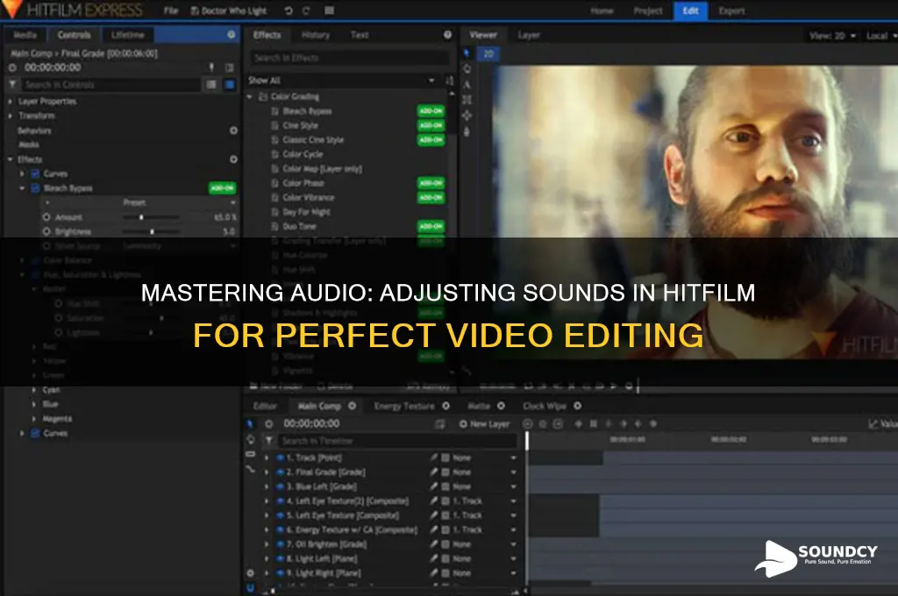Hide the Blue Left [Grade] layer
Screen dimensions: 898x596
click(x=280, y=486)
